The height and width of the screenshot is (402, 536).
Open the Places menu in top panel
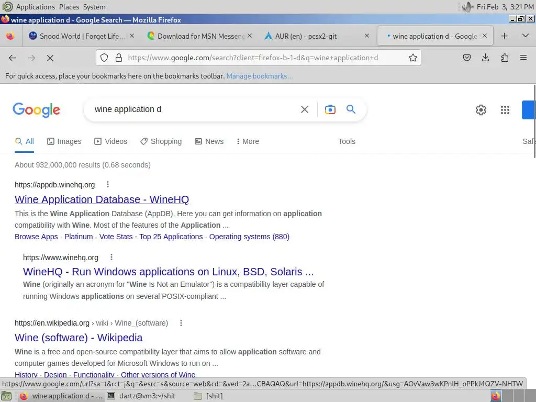[x=69, y=7]
